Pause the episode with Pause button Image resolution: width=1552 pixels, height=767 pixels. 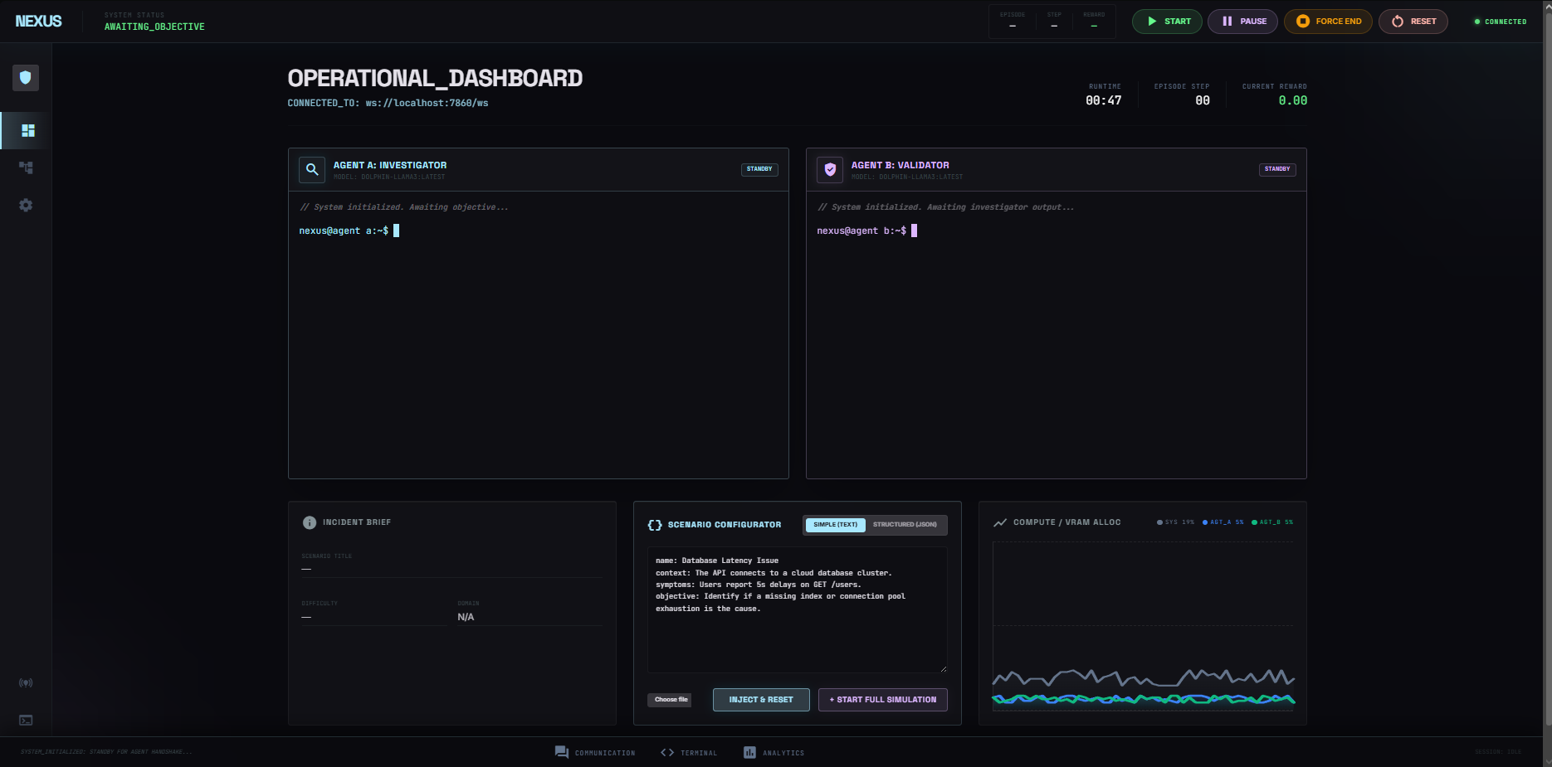[1242, 22]
